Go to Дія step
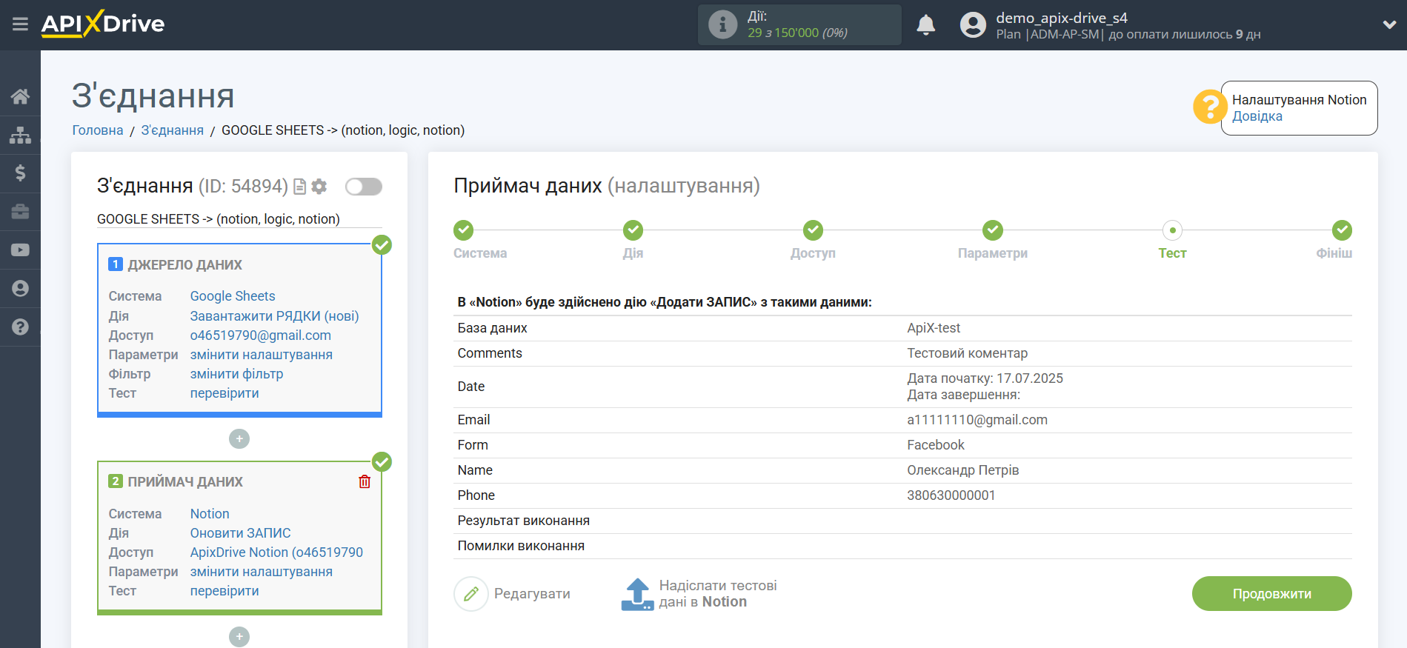Screen dimensions: 1407x648 coord(633,230)
